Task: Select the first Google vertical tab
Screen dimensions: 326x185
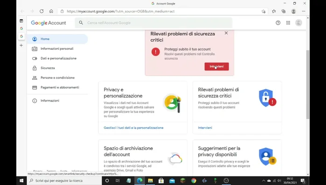Action: coord(21,28)
